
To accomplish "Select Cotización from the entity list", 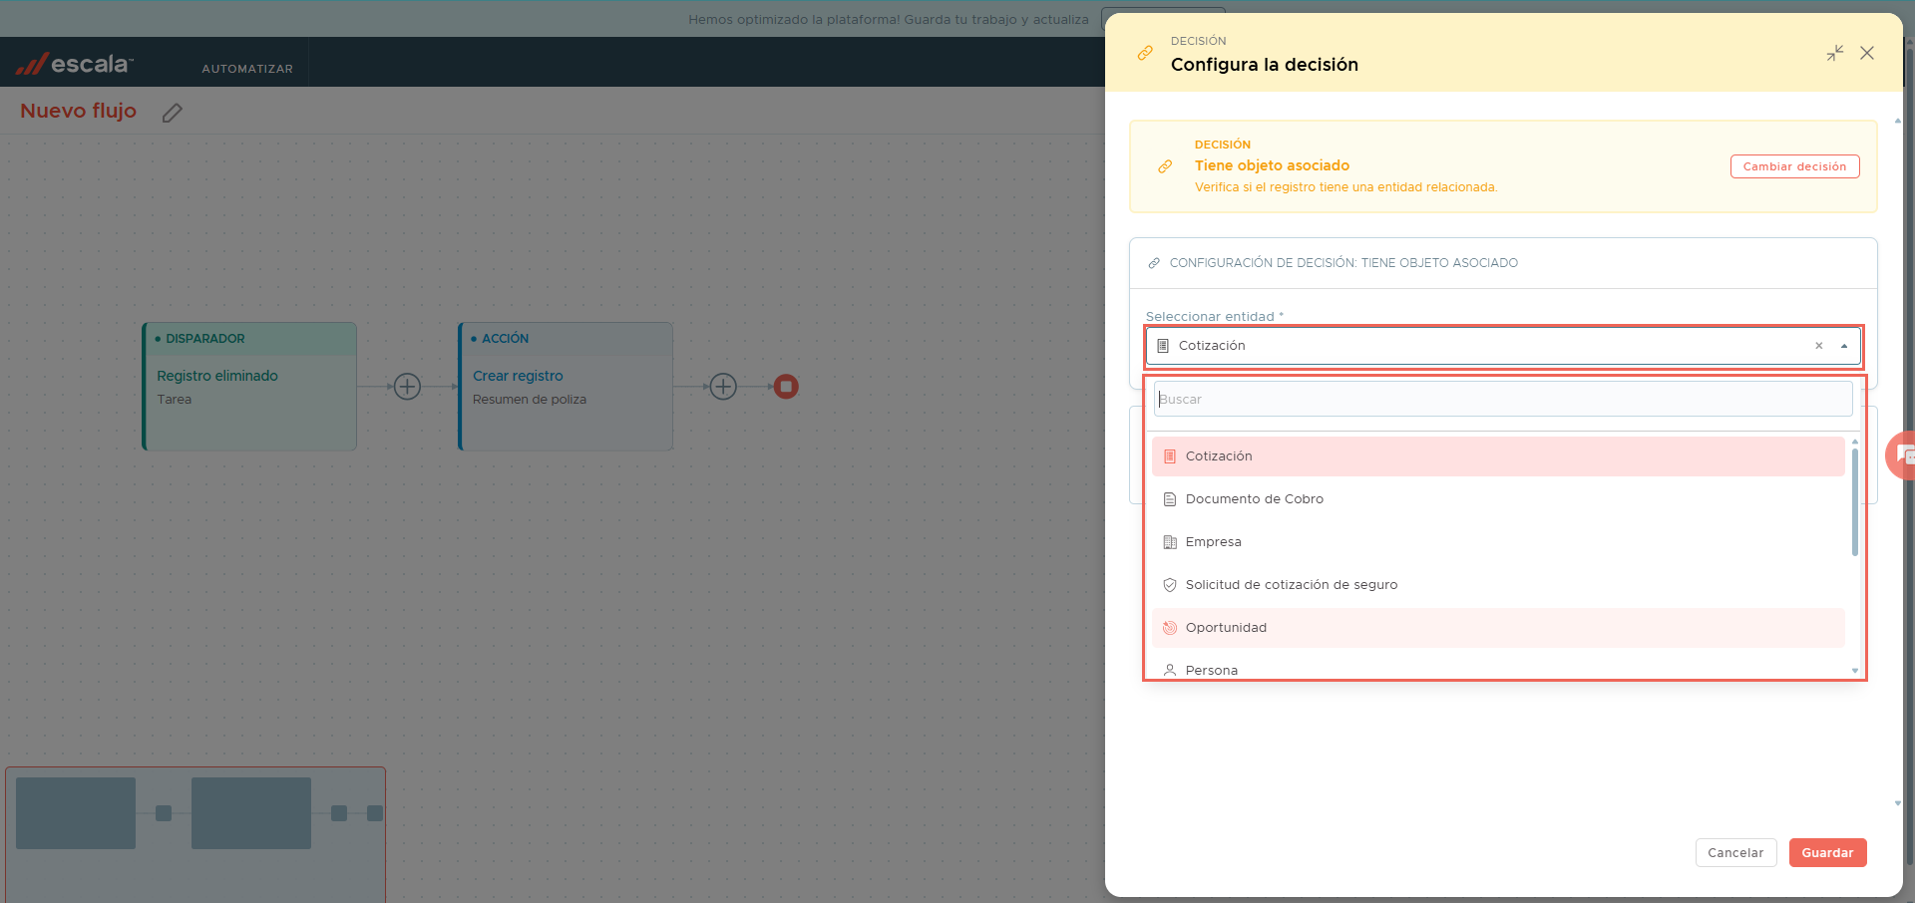I will [x=1498, y=456].
